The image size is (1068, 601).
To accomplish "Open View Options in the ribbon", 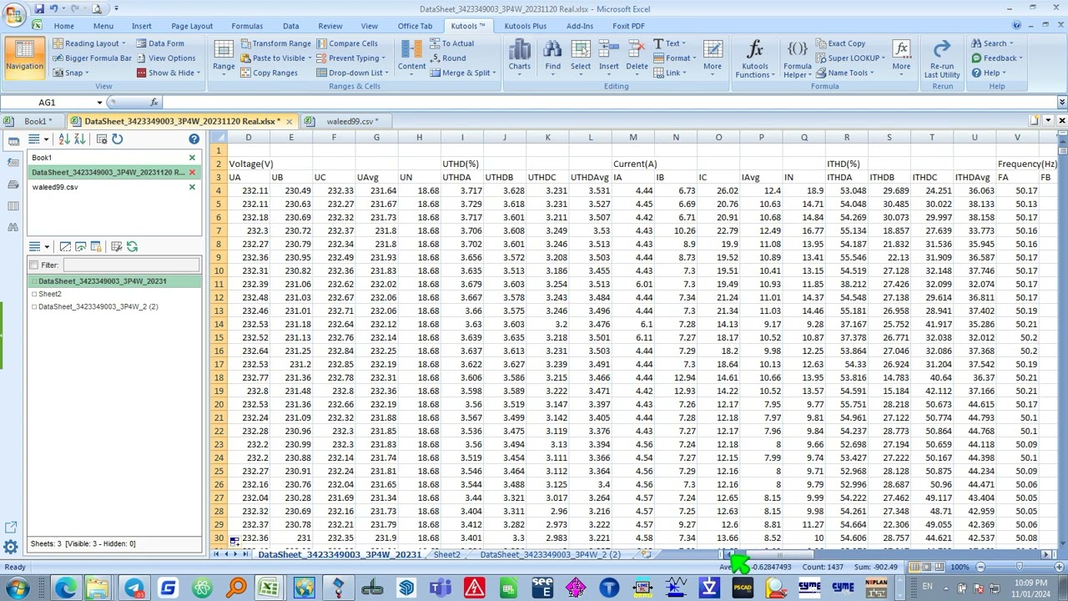I will tap(165, 58).
